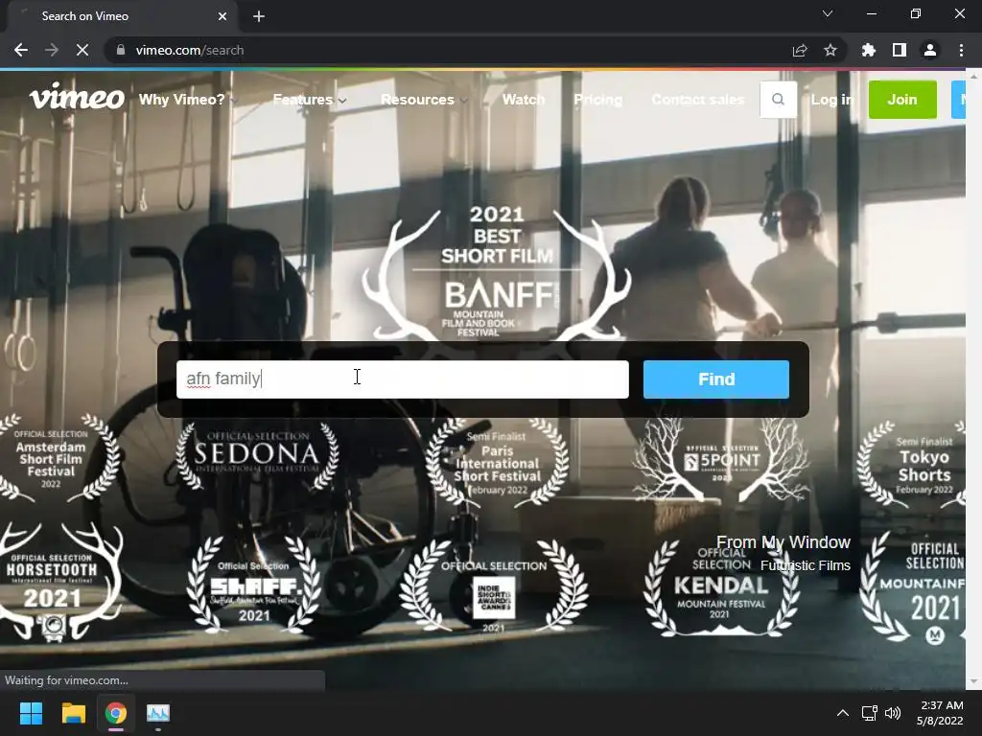982x736 pixels.
Task: Stop loading the page
Action: coord(82,50)
